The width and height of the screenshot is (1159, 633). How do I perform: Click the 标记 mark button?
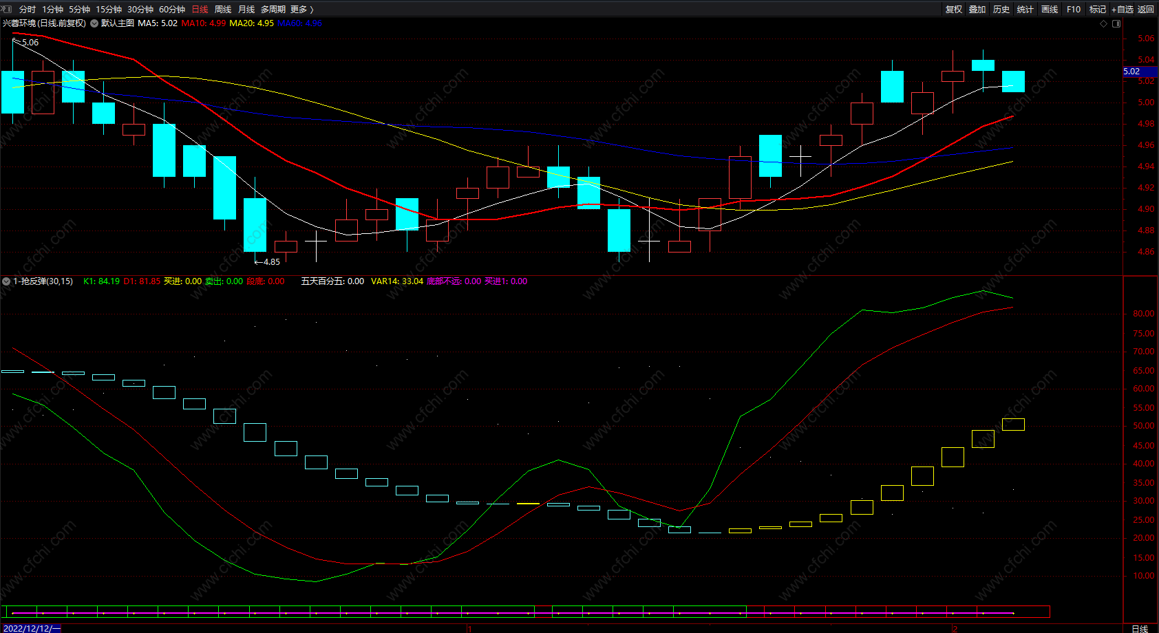click(x=1098, y=9)
